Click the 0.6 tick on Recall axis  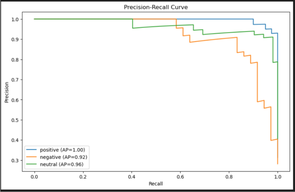[x=180, y=176]
